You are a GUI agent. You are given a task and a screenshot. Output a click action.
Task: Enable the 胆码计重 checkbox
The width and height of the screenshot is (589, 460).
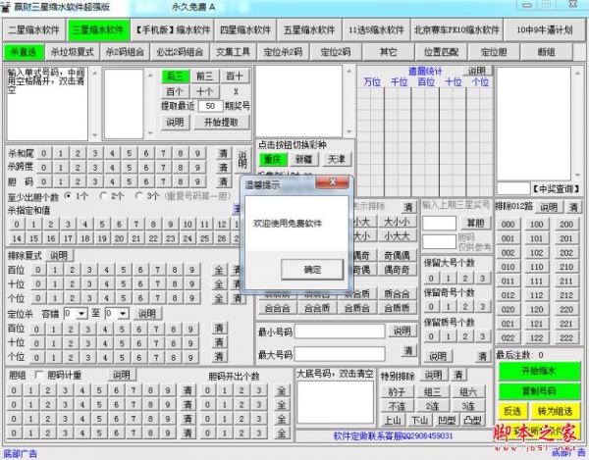click(x=39, y=375)
